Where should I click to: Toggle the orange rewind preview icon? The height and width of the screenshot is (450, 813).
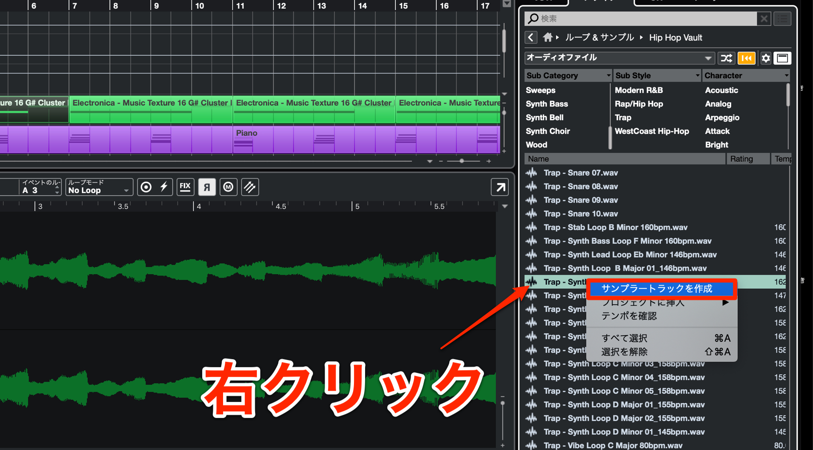(747, 58)
